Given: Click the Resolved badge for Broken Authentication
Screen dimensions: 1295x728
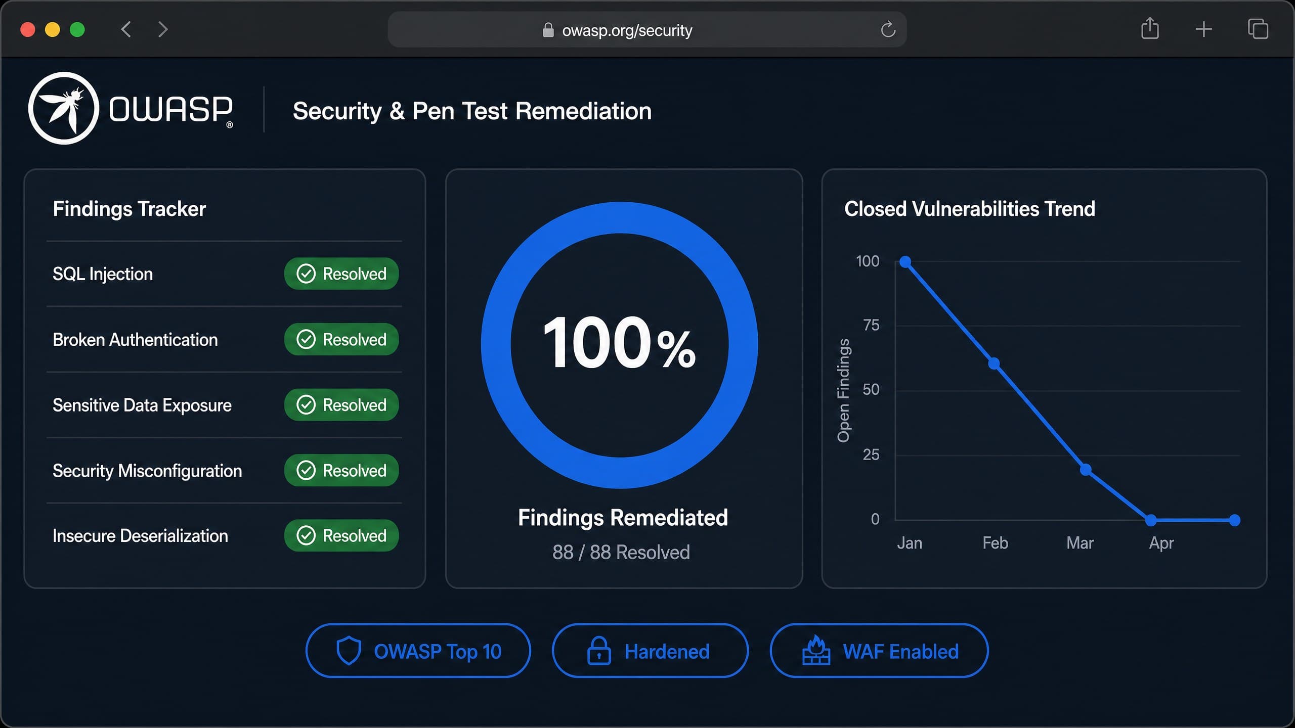Looking at the screenshot, I should (341, 339).
